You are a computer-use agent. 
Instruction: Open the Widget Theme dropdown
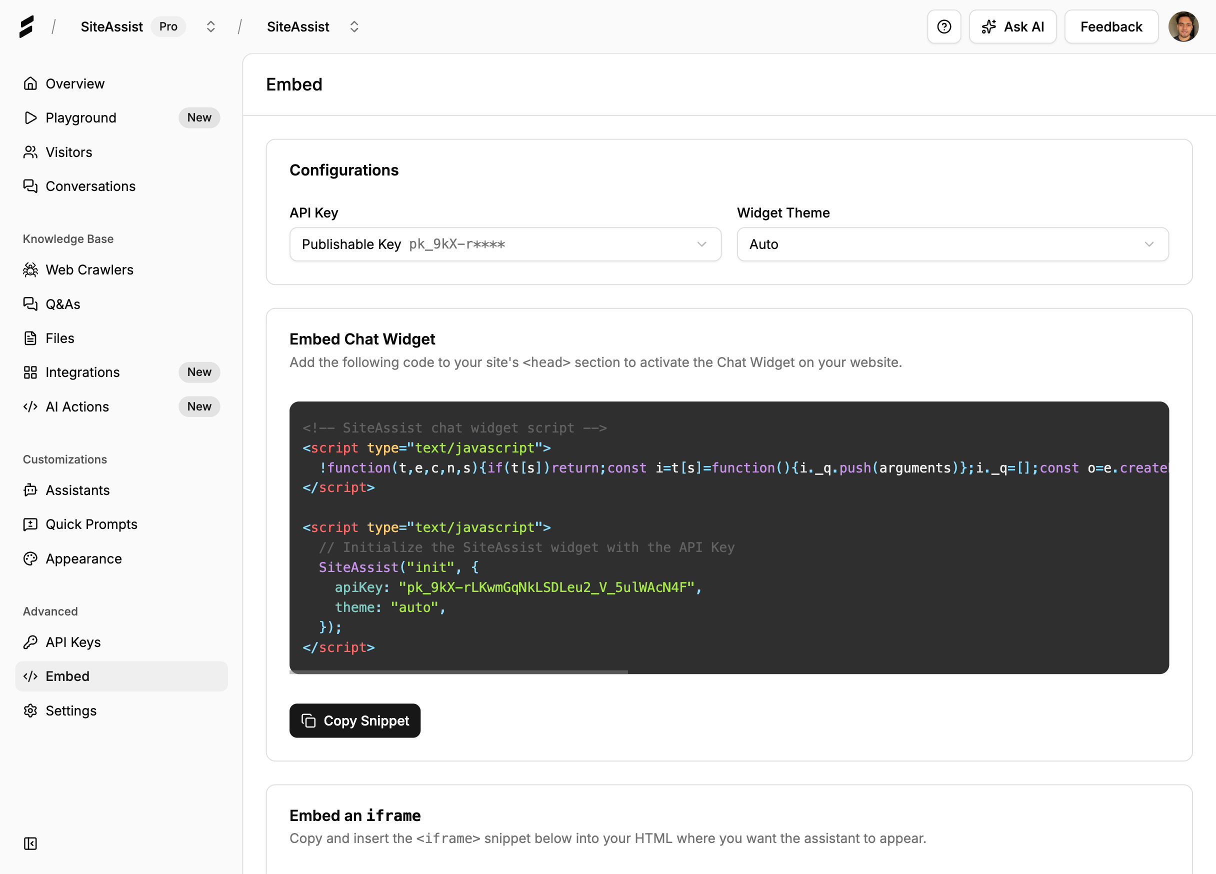(x=952, y=244)
